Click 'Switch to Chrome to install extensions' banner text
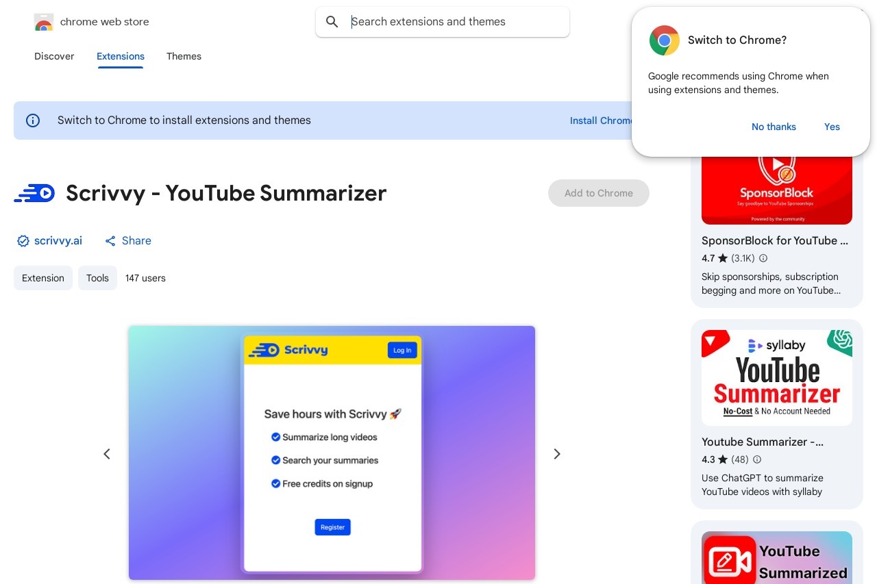Viewport: 877px width, 584px height. click(x=184, y=120)
